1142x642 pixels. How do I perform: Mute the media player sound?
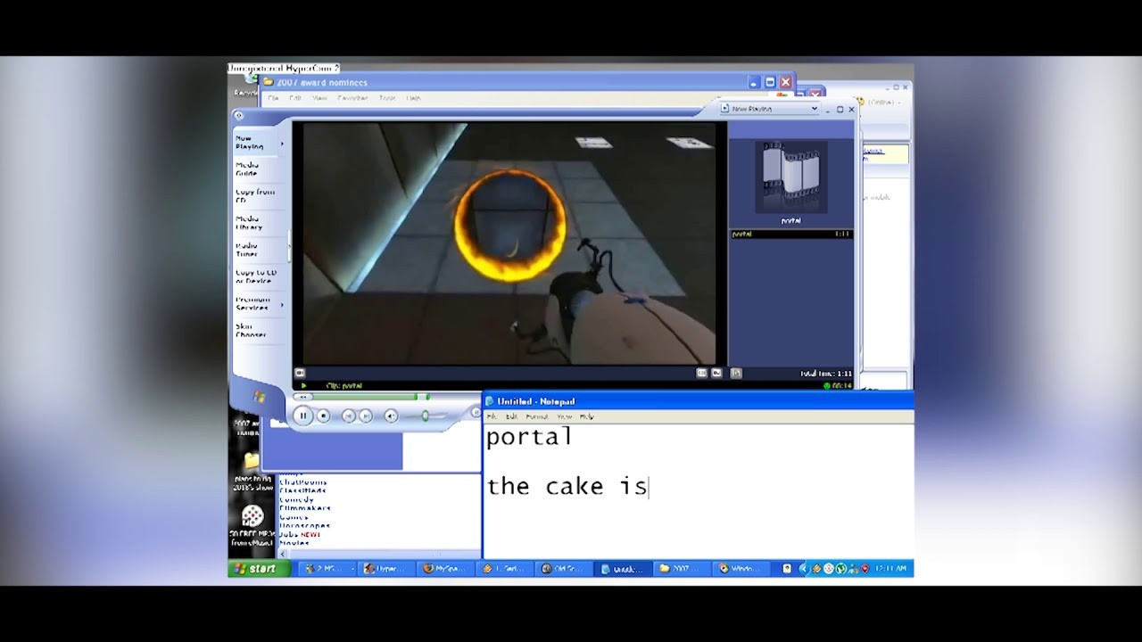click(x=391, y=416)
